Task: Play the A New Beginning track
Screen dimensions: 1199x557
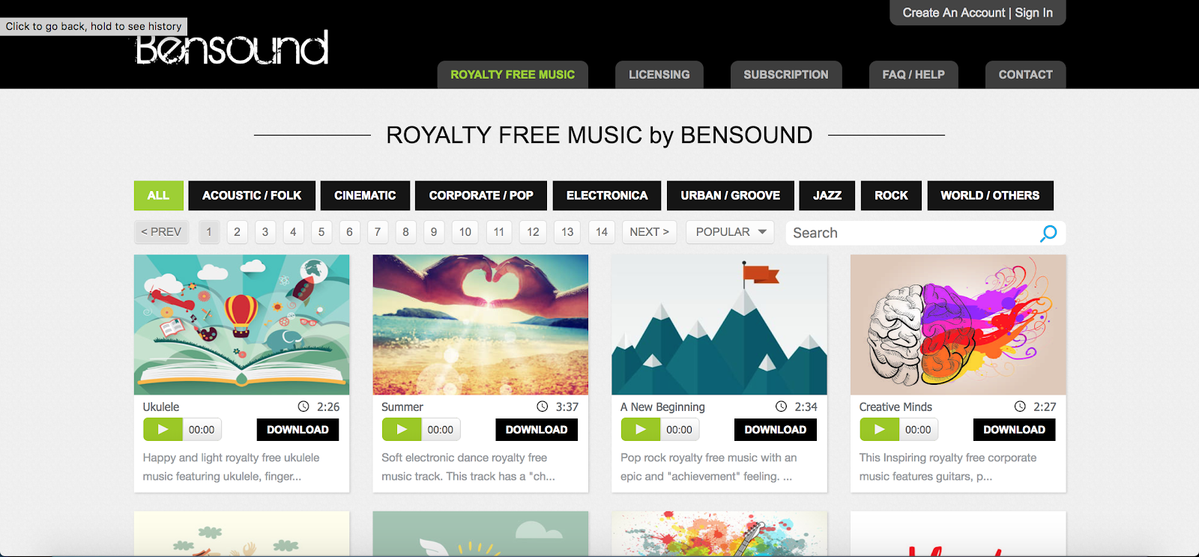Action: (641, 430)
